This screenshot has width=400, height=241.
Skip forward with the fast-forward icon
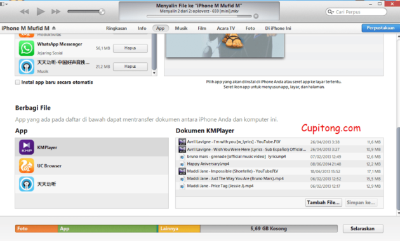(x=56, y=11)
